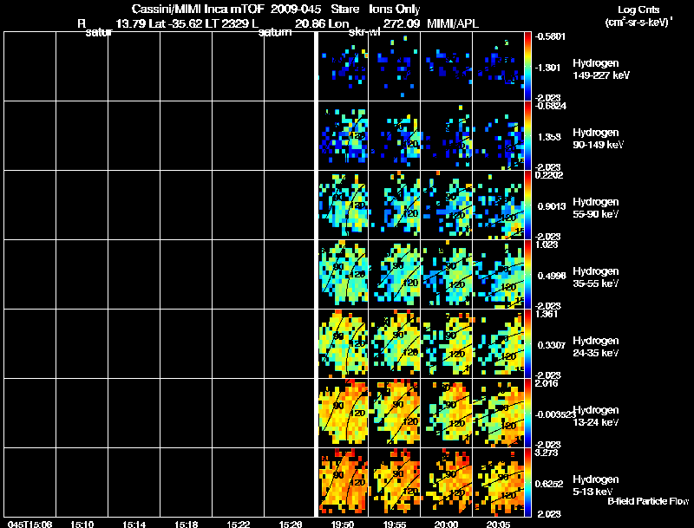Select the Hydrogen 35-55 keV image at 20:00
Image resolution: width=694 pixels, height=528 pixels.
tap(447, 275)
